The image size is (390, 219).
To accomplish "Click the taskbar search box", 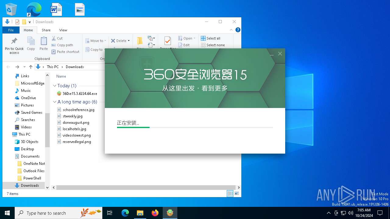I will click(x=58, y=213).
